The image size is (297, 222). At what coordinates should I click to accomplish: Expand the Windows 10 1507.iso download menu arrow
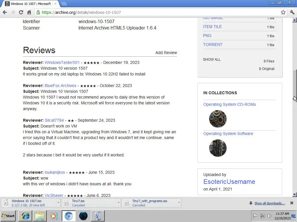click(58, 203)
